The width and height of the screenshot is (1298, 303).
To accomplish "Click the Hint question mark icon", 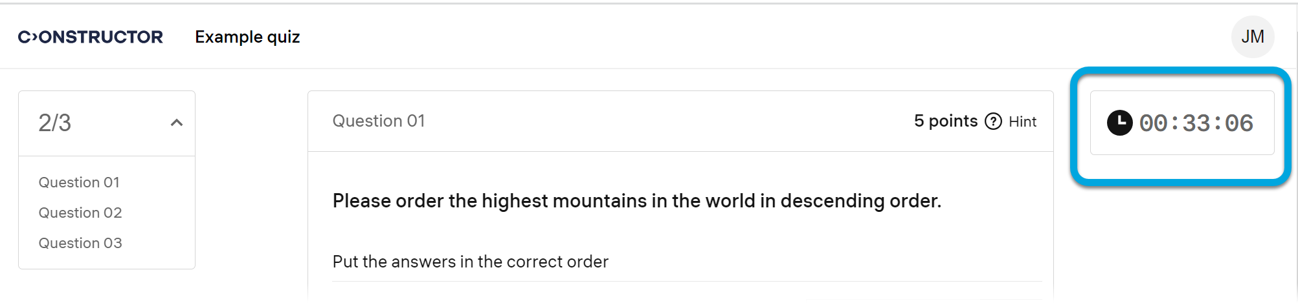I will tap(993, 121).
